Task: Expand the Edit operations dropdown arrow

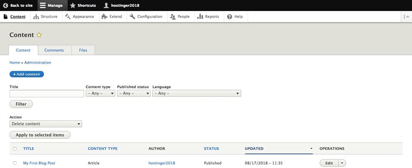Action: 342,163
